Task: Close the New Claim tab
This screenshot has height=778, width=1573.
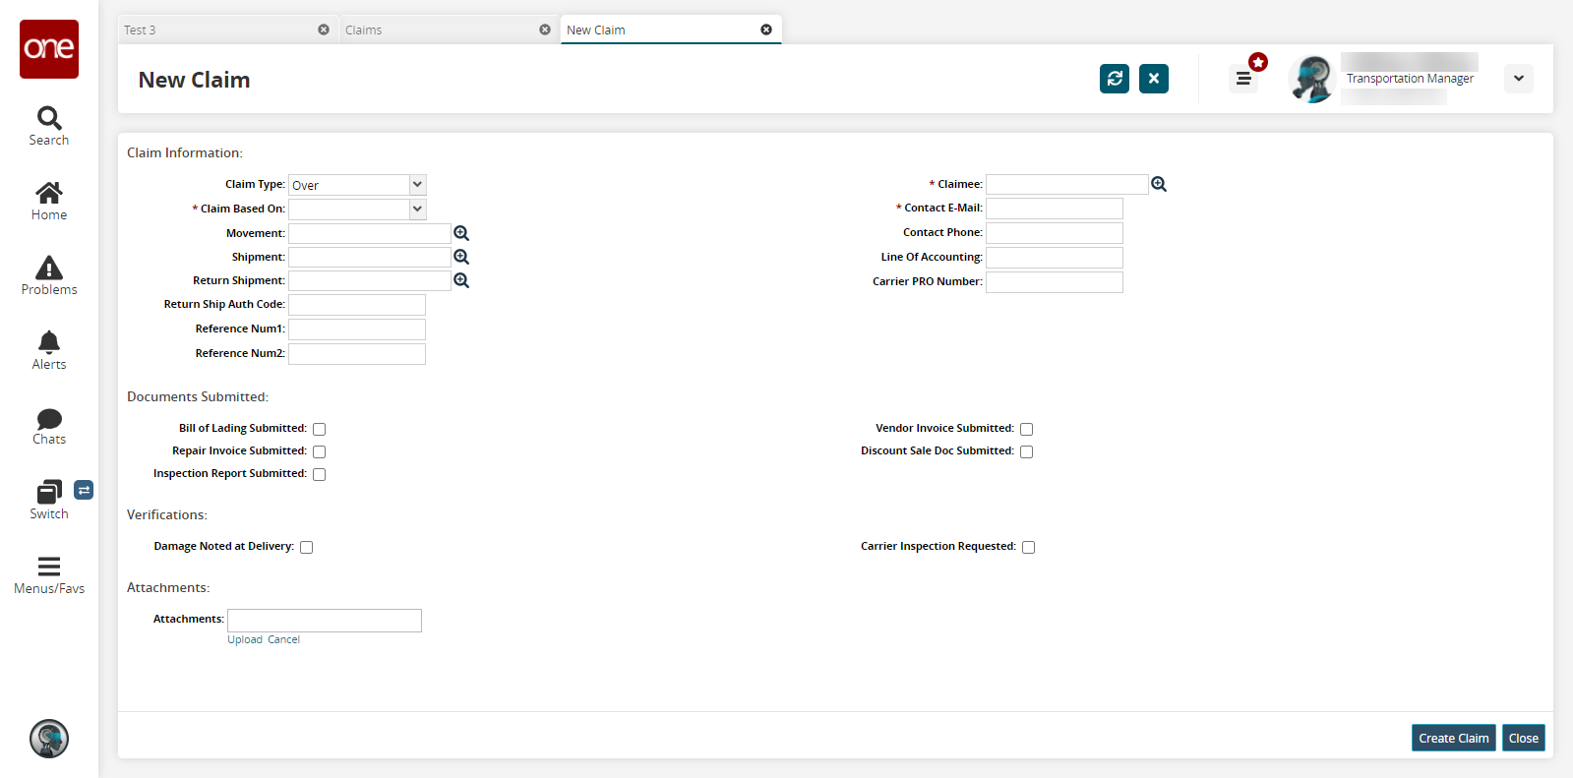Action: (x=766, y=30)
